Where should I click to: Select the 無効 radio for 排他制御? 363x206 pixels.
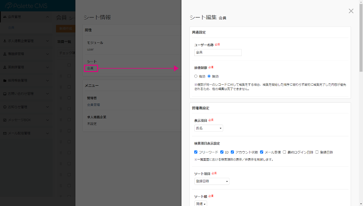209,76
